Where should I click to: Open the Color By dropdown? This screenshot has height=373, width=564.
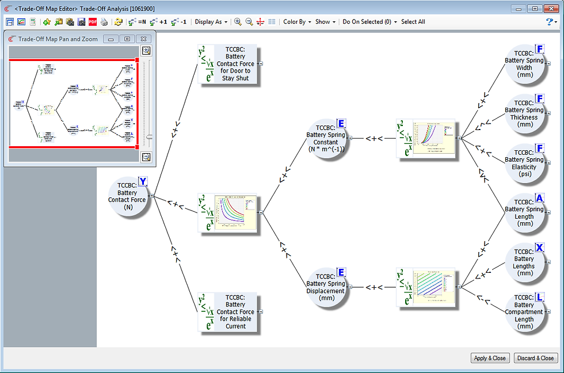[x=297, y=22]
